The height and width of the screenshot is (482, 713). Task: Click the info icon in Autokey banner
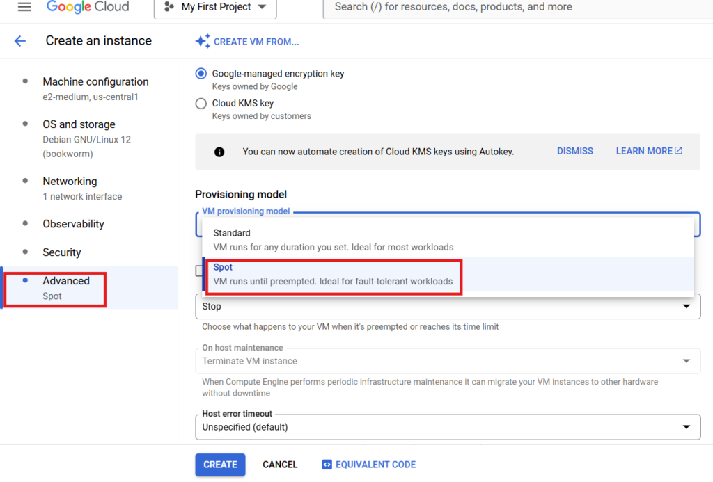click(x=219, y=152)
